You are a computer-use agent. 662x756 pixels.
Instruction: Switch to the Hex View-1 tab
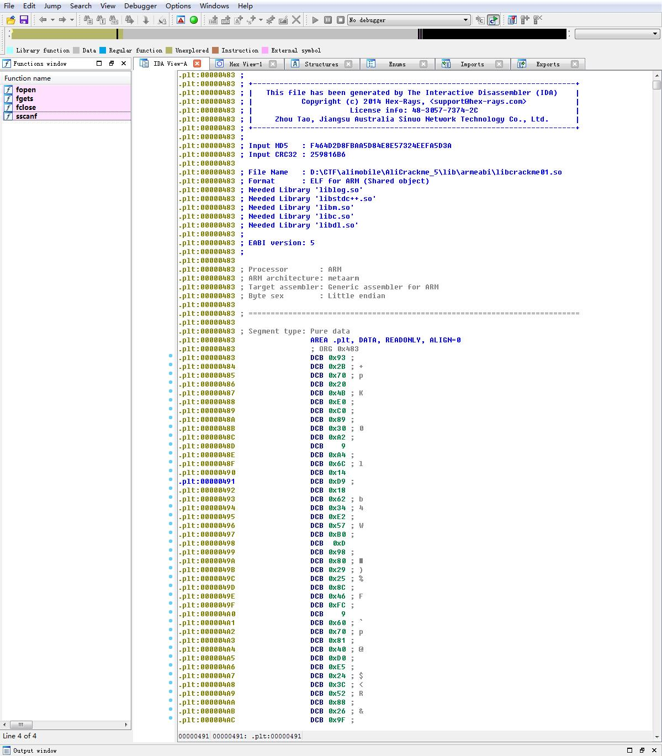pos(246,64)
